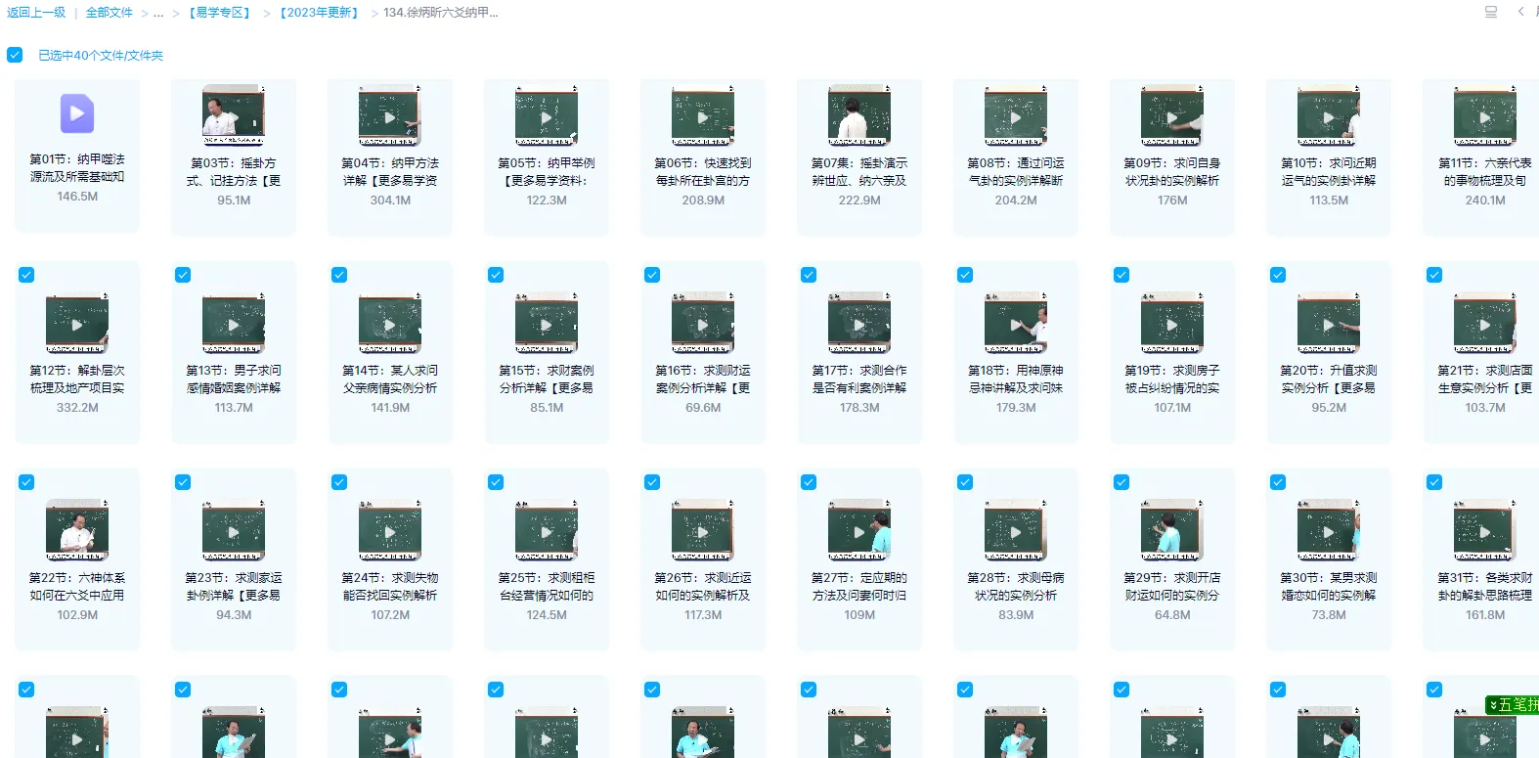
Task: Open the 第01节 纳甲筮法 video file icon
Action: tap(77, 113)
